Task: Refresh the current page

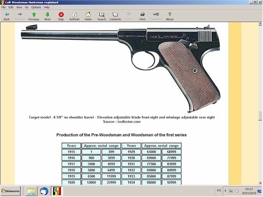Action: click(75, 17)
